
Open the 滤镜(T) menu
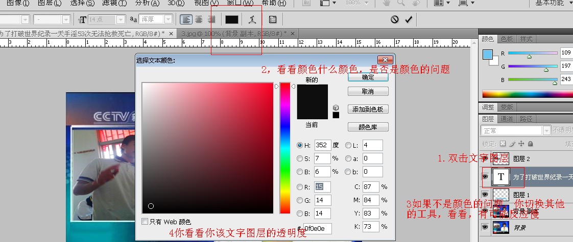pos(114,3)
